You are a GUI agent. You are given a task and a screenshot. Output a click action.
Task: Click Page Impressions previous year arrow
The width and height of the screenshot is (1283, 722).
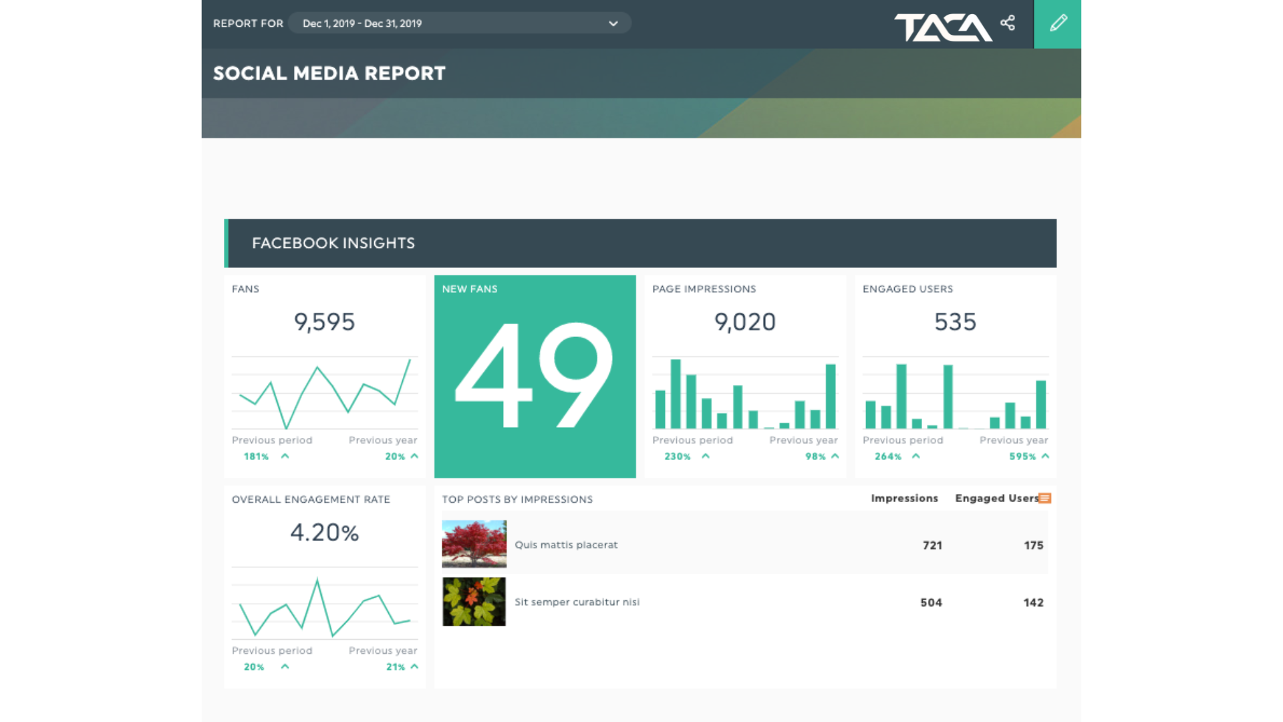coord(835,456)
